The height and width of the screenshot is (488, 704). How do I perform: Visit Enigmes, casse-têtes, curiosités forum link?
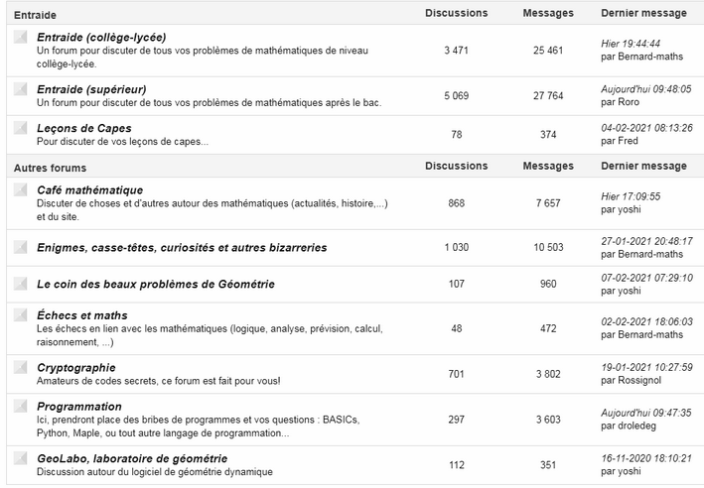[x=182, y=247]
